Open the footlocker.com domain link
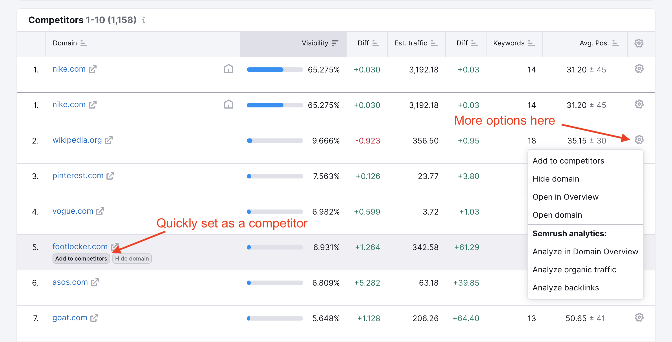672x342 pixels. pos(80,246)
